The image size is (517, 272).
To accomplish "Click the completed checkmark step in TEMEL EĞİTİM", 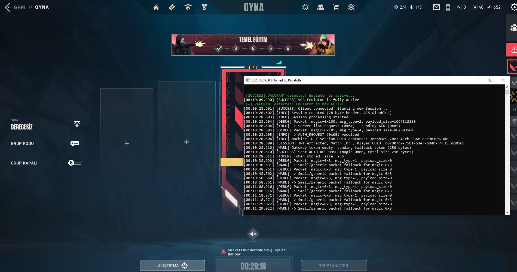I will pyautogui.click(x=218, y=49).
